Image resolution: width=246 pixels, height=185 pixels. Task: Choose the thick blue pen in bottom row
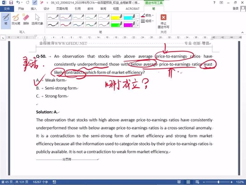78,24
